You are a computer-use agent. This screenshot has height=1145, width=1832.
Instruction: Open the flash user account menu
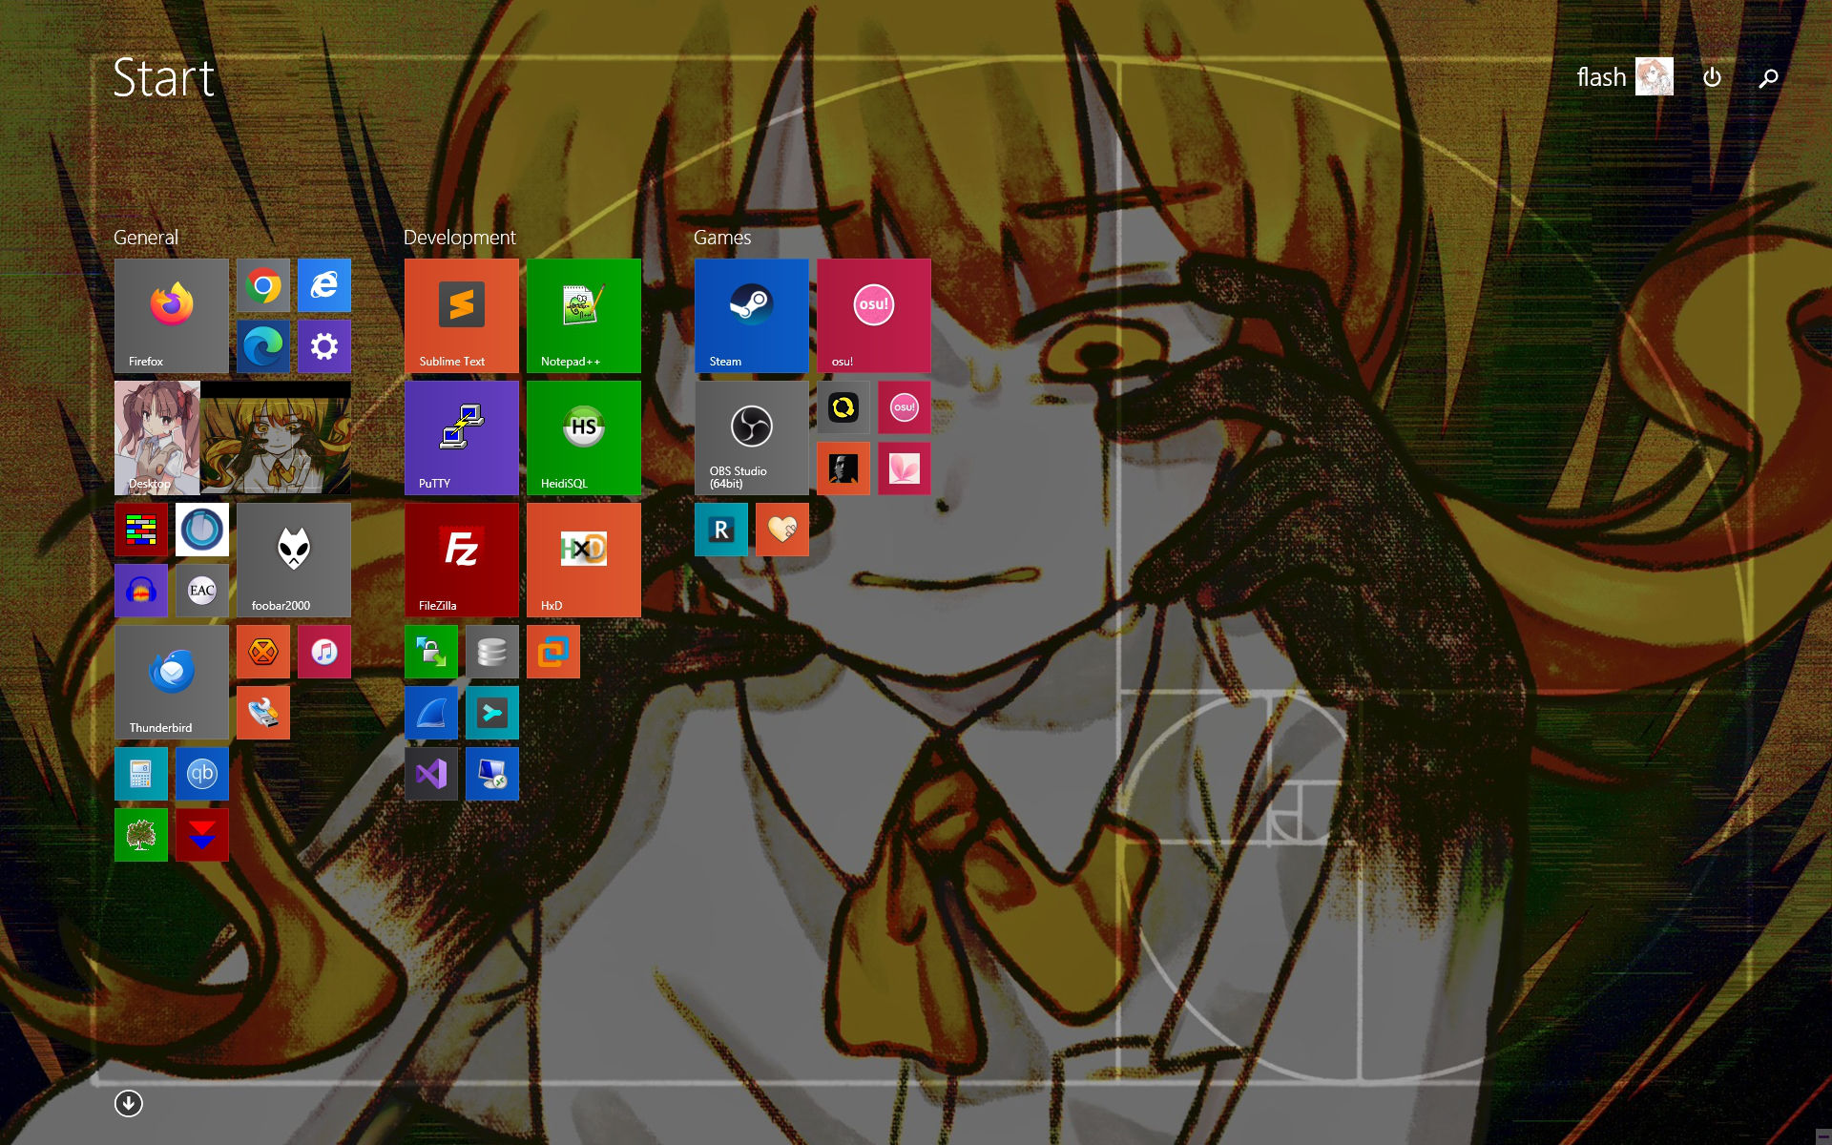(x=1624, y=76)
